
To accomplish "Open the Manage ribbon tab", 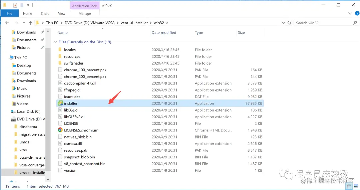I will click(x=85, y=14).
